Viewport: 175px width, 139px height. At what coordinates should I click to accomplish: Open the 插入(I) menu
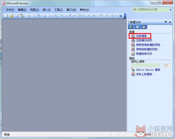(47, 10)
